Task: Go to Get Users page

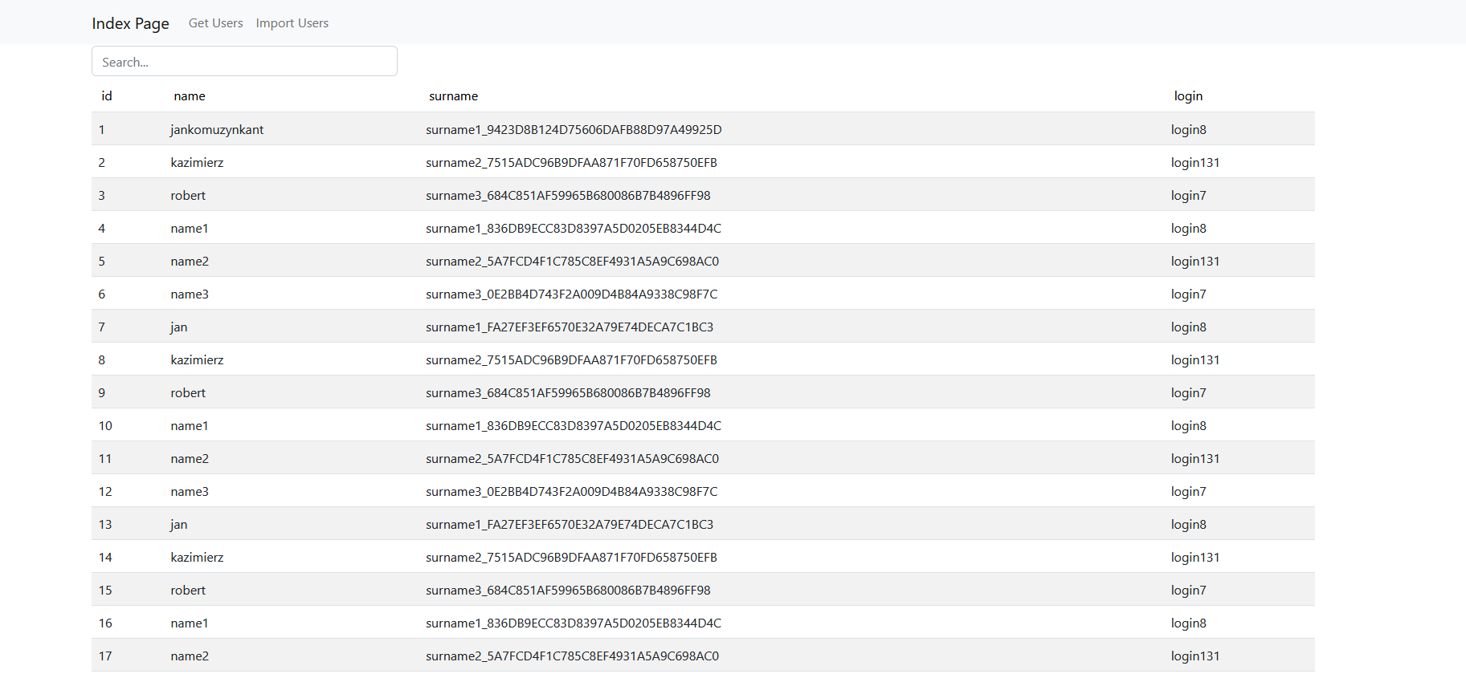Action: click(215, 23)
